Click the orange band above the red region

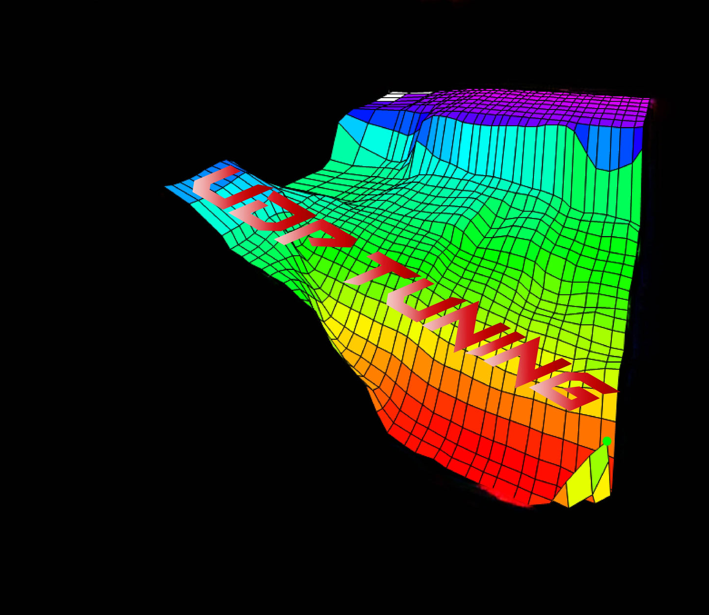(442, 388)
